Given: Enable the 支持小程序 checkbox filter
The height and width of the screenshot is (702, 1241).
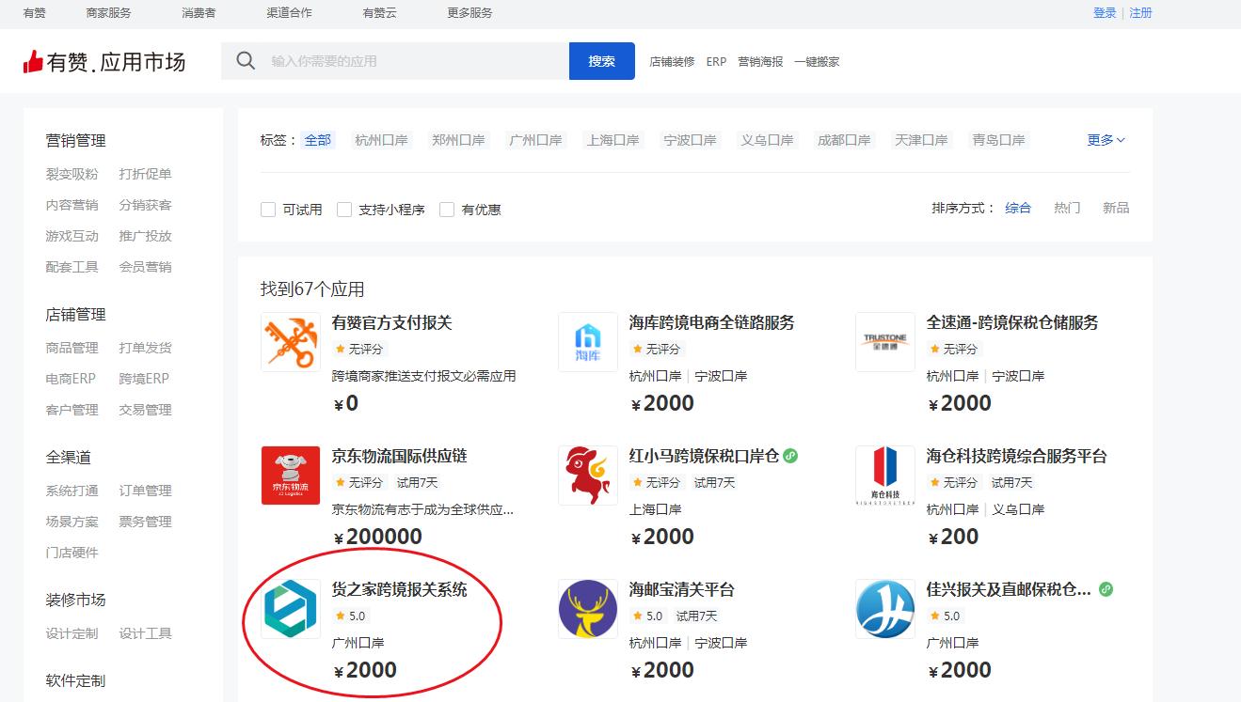Looking at the screenshot, I should click(x=344, y=210).
